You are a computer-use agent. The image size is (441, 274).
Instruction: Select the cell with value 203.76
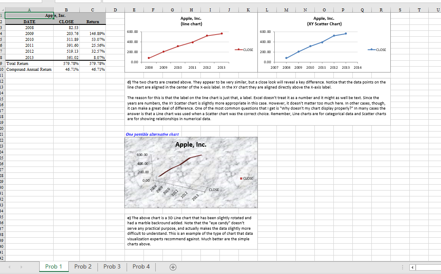66,33
